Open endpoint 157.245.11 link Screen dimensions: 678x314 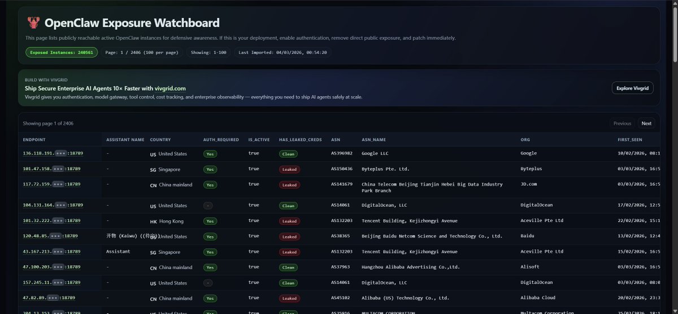(51, 282)
